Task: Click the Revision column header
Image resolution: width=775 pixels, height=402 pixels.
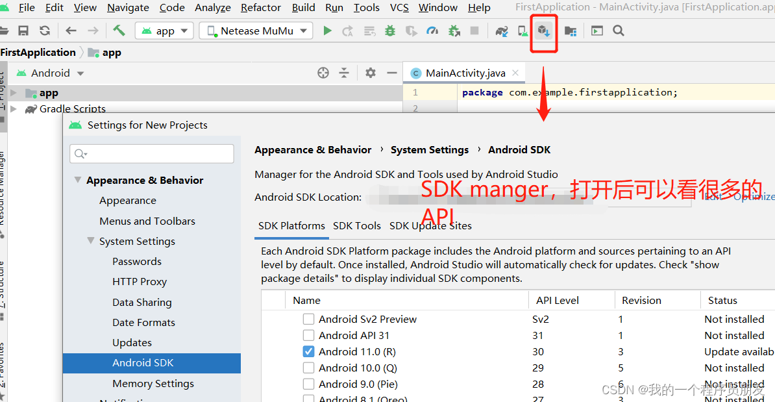Action: [658, 300]
